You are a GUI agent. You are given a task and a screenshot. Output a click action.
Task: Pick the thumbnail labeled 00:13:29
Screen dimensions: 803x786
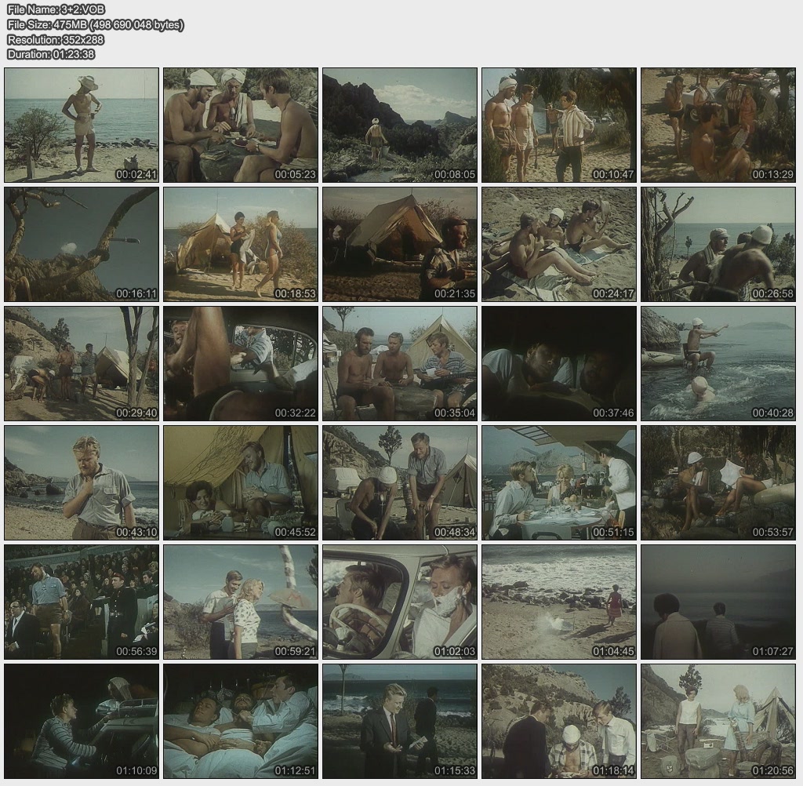pos(718,125)
